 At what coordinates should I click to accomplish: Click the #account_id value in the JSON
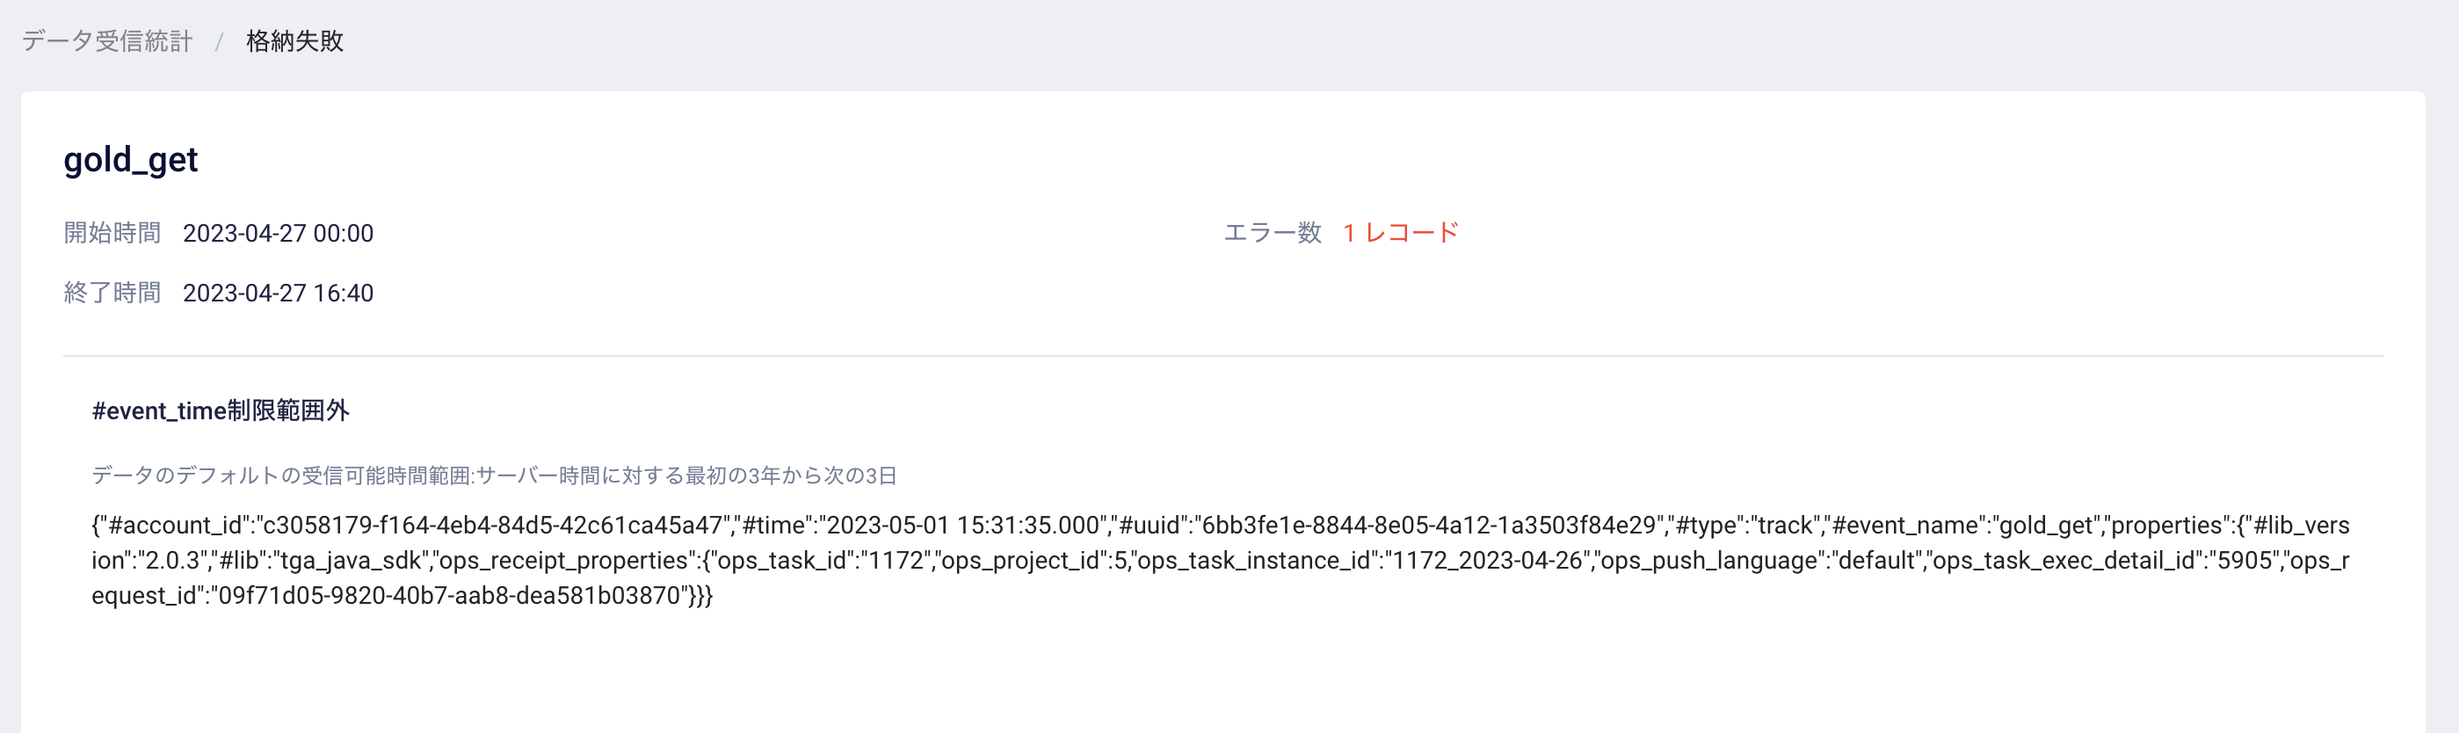tap(492, 525)
